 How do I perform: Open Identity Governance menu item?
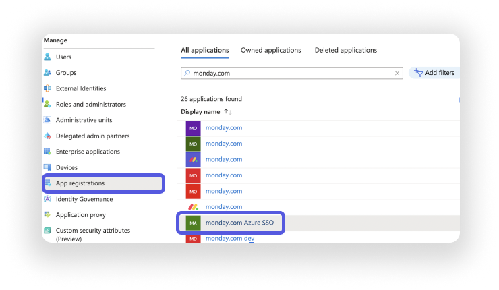[84, 199]
